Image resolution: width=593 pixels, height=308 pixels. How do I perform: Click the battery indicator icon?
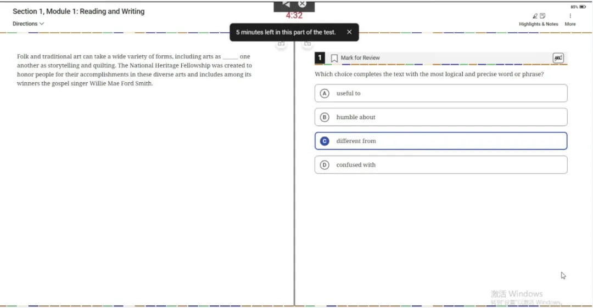coord(583,7)
